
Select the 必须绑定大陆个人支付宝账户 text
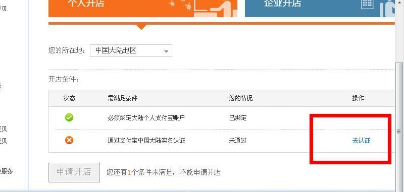pos(146,118)
